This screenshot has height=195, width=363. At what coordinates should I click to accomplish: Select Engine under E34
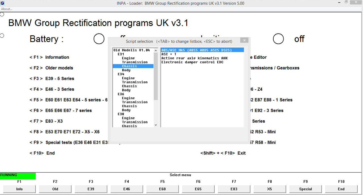(128, 78)
